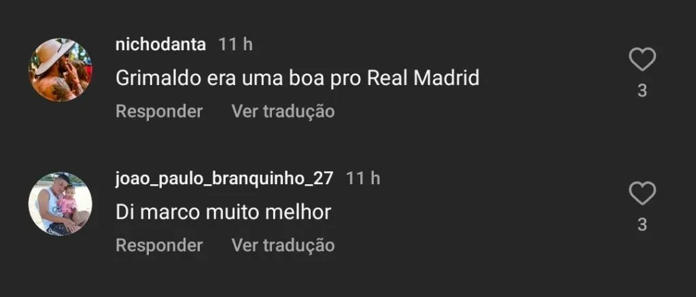Select the words Di marco in the second comment

coord(158,212)
